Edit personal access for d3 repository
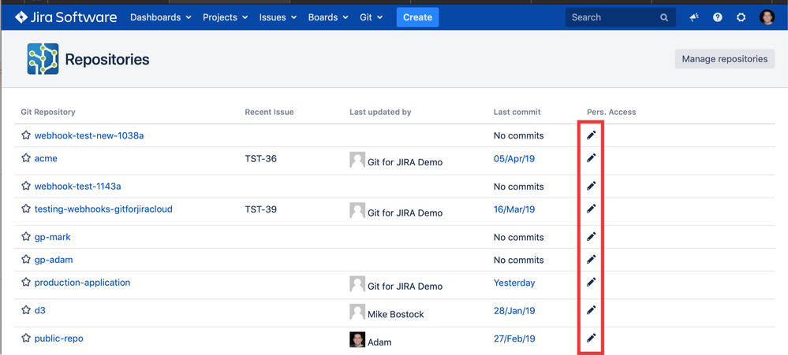Image resolution: width=788 pixels, height=355 pixels. pyautogui.click(x=591, y=310)
